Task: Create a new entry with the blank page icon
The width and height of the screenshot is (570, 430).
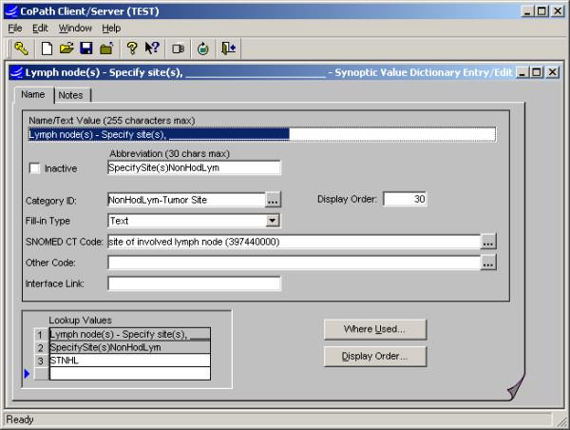Action: (x=46, y=48)
